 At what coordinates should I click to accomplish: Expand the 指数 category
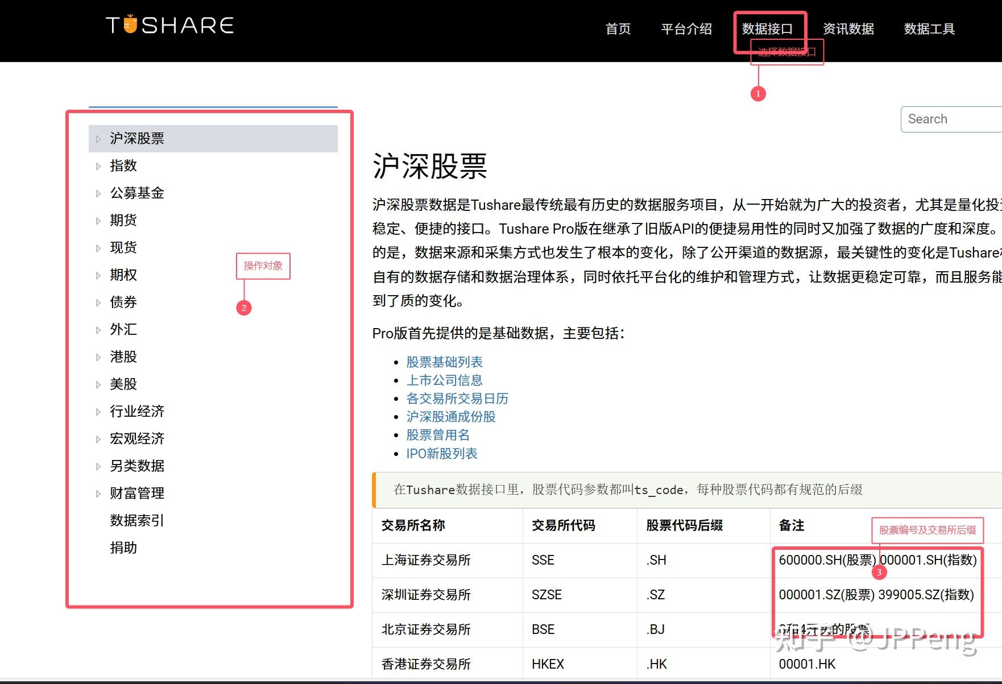(x=123, y=165)
